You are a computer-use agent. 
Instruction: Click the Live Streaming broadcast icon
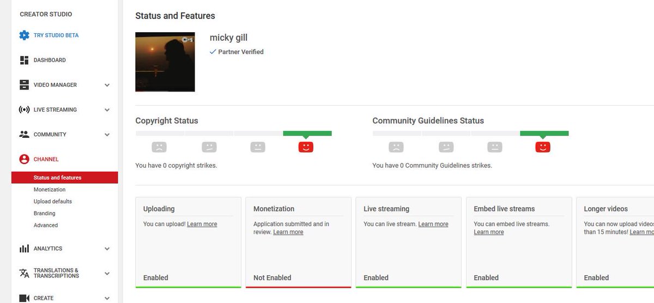[24, 110]
